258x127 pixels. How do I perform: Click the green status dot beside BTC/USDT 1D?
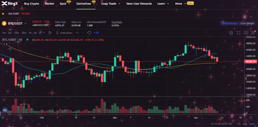click(27, 40)
